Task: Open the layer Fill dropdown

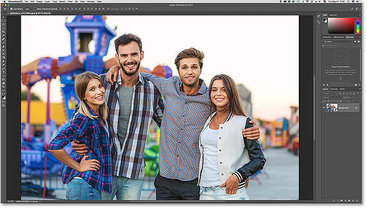Action: pos(356,101)
